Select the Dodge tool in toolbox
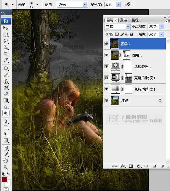Viewport: 170px width, 191px height. click(x=6, y=113)
